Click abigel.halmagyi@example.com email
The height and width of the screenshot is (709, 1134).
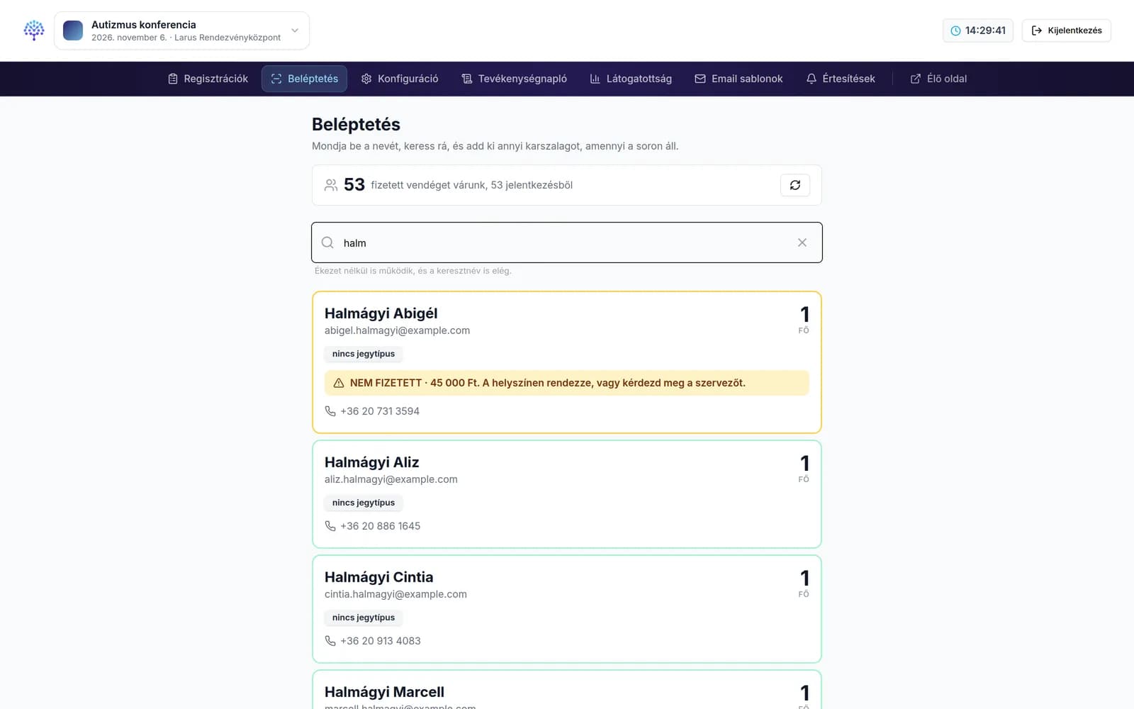coord(397,330)
